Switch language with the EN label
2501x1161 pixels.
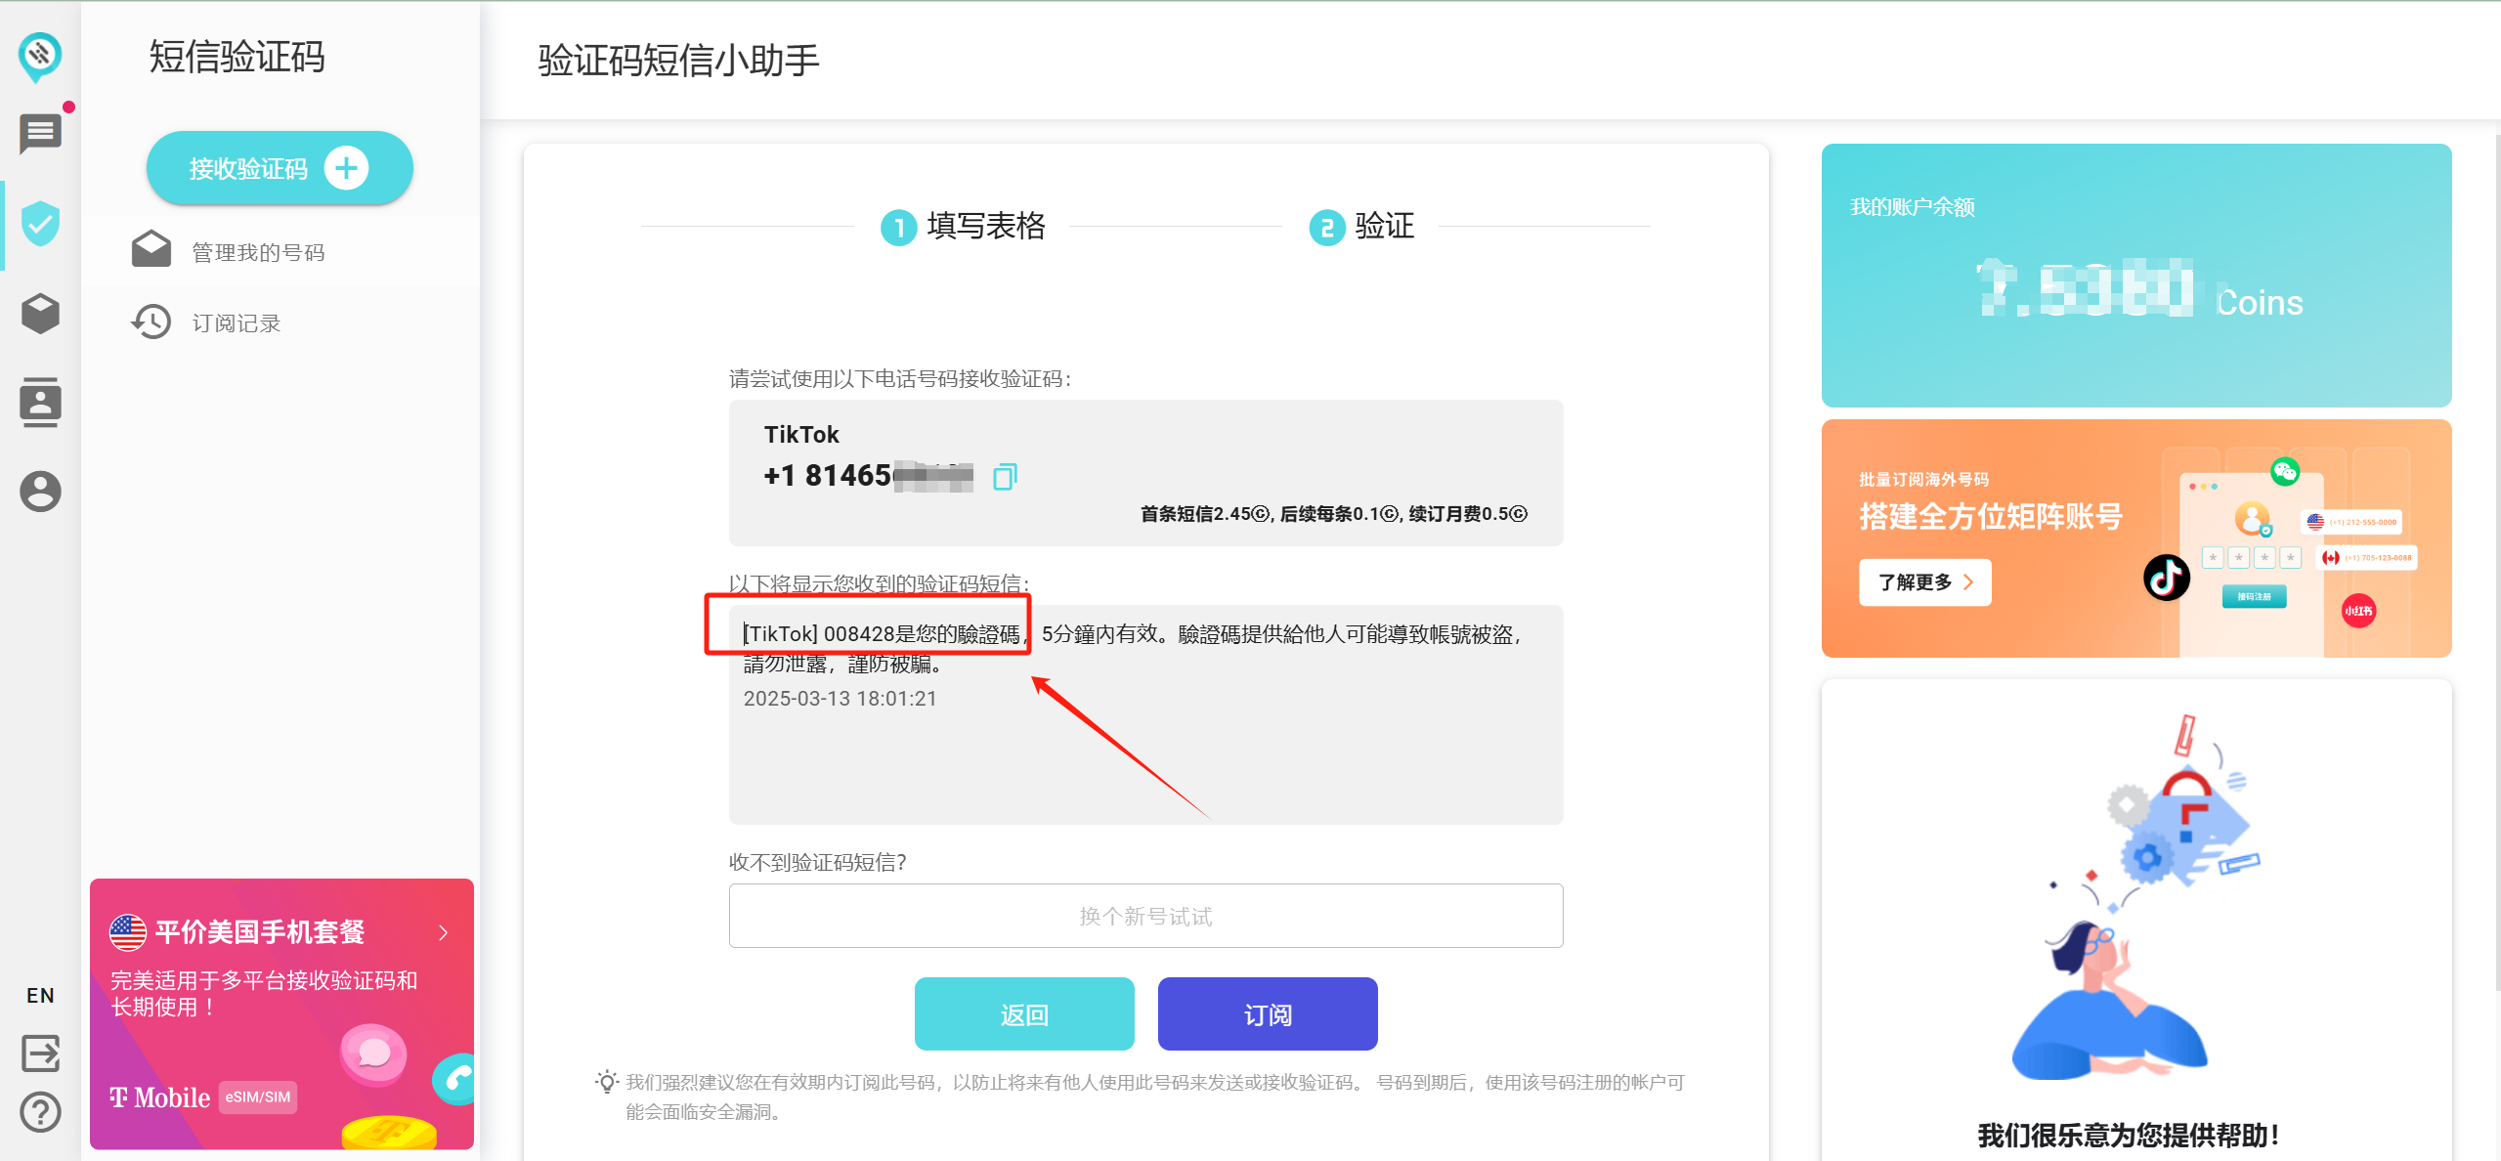[40, 995]
